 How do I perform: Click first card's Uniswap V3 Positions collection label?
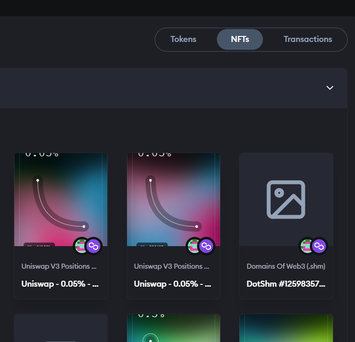[59, 266]
